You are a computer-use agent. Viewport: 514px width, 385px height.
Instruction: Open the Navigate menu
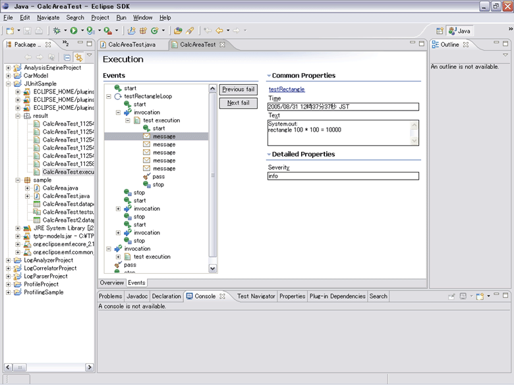click(x=48, y=18)
